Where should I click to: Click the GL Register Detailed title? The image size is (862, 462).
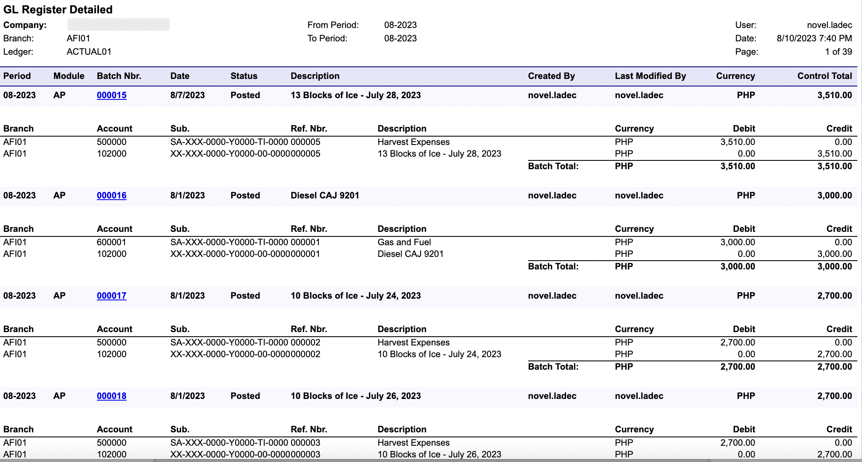tap(58, 10)
